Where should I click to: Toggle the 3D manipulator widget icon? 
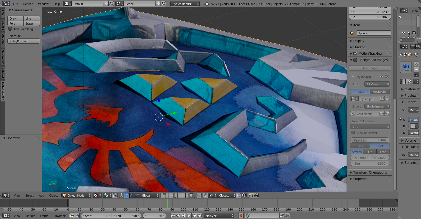pyautogui.click(x=121, y=195)
